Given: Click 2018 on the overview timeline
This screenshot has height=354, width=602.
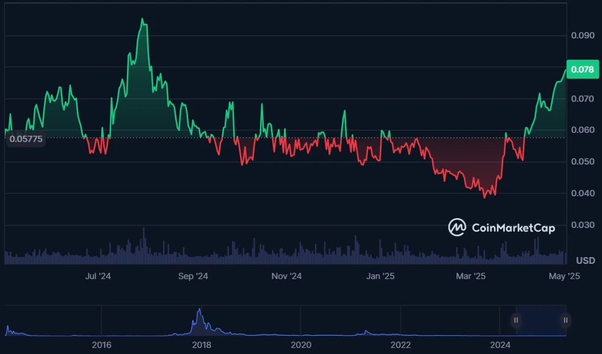Looking at the screenshot, I should pos(201,345).
